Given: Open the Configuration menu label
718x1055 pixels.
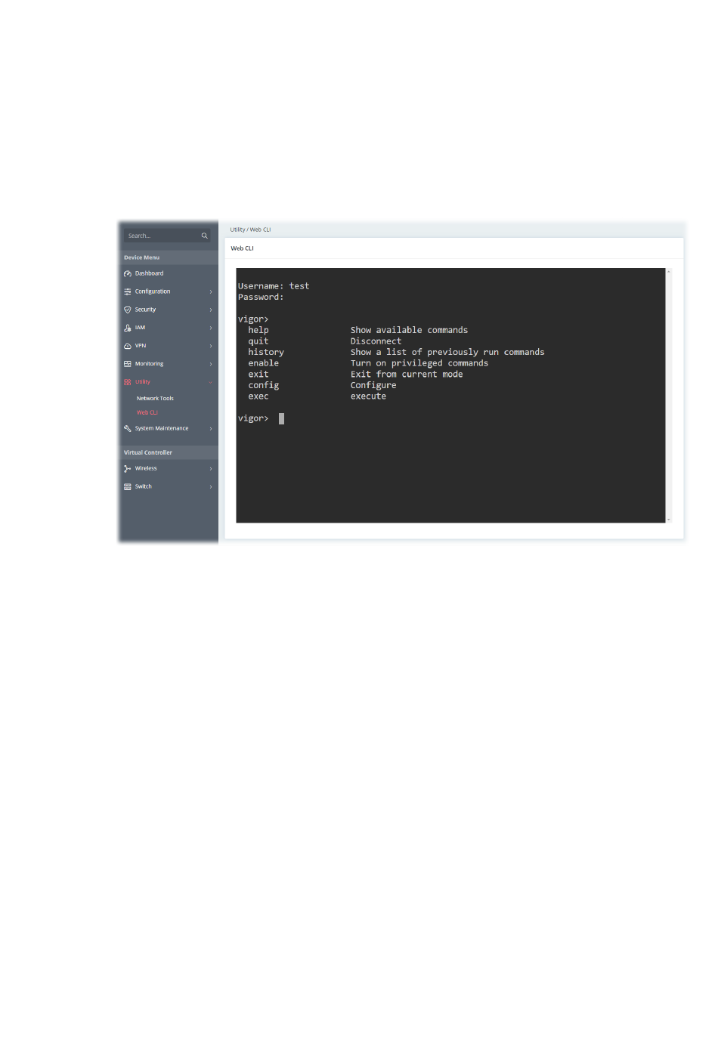Looking at the screenshot, I should [153, 292].
